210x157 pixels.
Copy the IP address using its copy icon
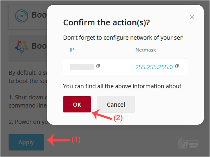pos(98,66)
